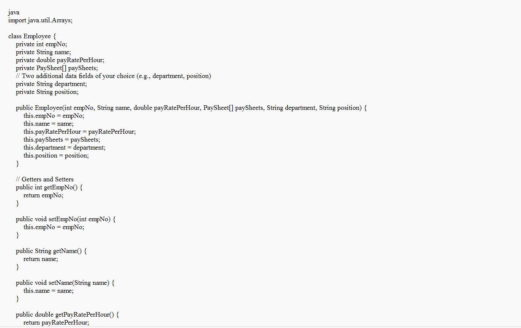Click the 'Two additional data fields' comment
Screen dimensions: 521x328
coord(113,76)
